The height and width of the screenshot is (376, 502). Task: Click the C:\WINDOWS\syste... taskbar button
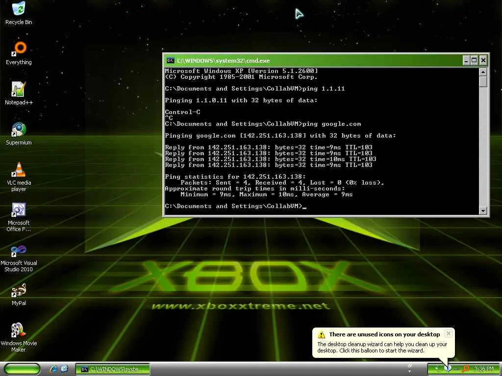pyautogui.click(x=113, y=369)
